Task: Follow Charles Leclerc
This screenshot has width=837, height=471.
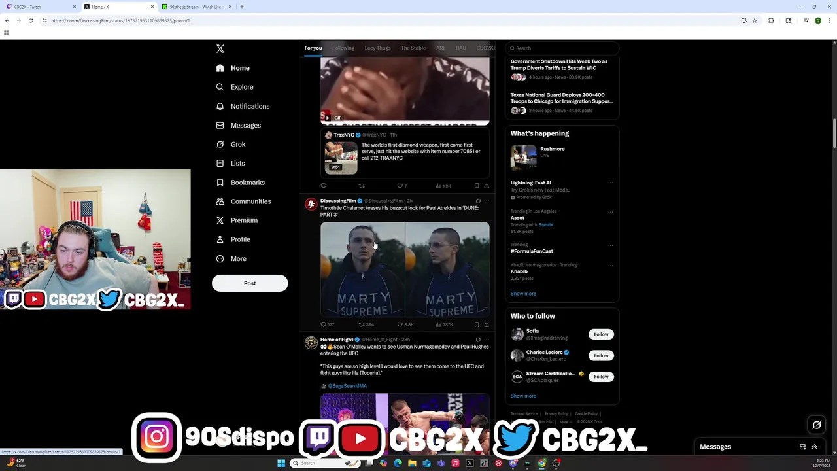Action: click(601, 355)
